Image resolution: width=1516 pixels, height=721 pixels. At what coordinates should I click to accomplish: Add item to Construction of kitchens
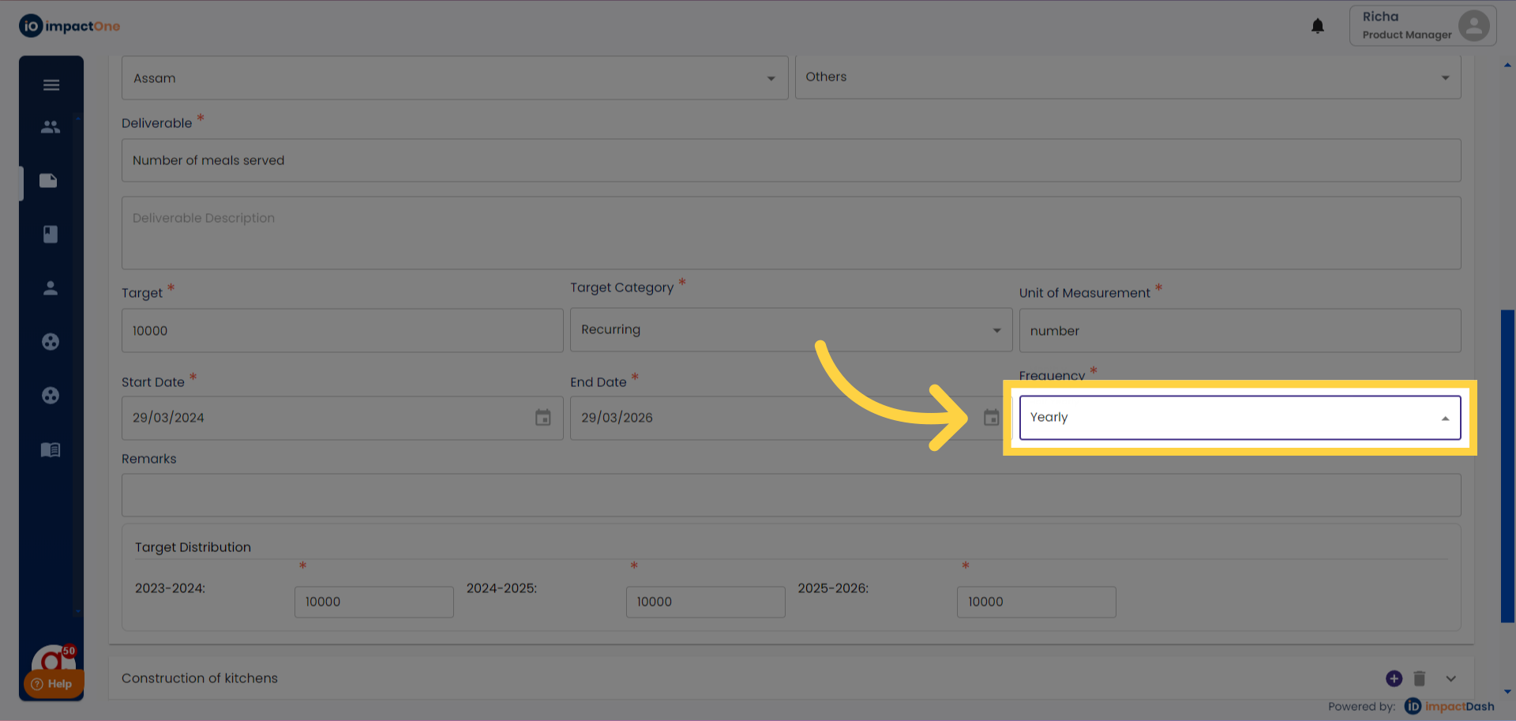coord(1394,678)
